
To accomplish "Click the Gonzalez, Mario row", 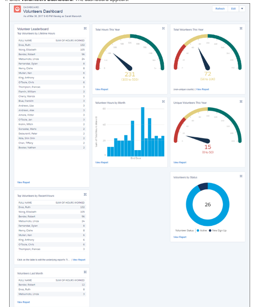I will click(x=52, y=129).
